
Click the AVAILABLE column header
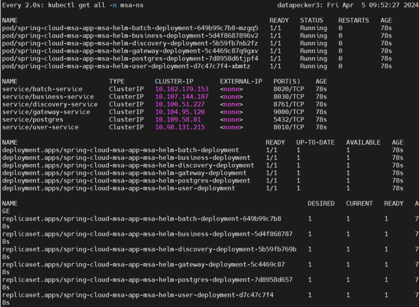(363, 143)
